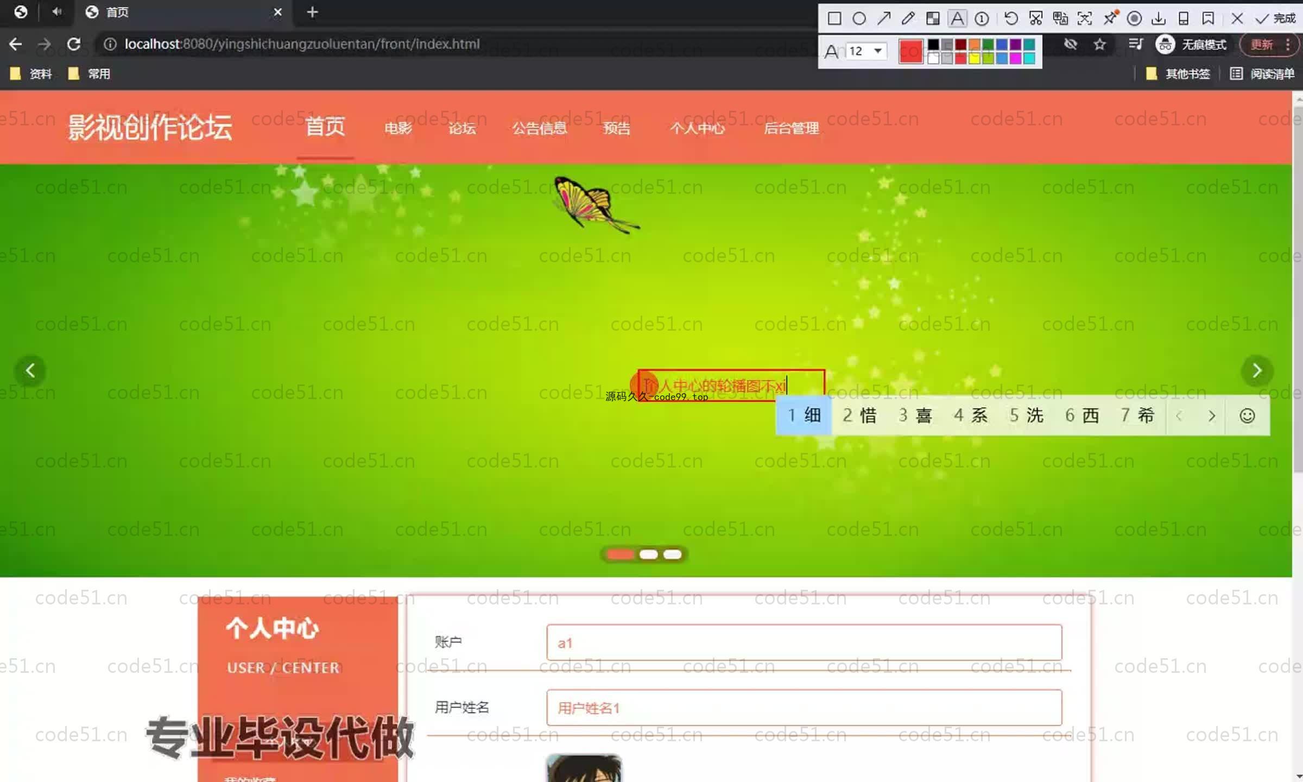
Task: Close the 首页 browser tab
Action: coord(277,12)
